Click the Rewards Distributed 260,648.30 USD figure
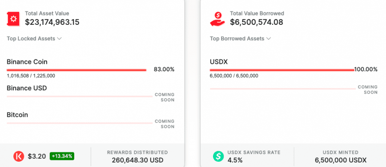The image size is (386, 167). pos(137,160)
